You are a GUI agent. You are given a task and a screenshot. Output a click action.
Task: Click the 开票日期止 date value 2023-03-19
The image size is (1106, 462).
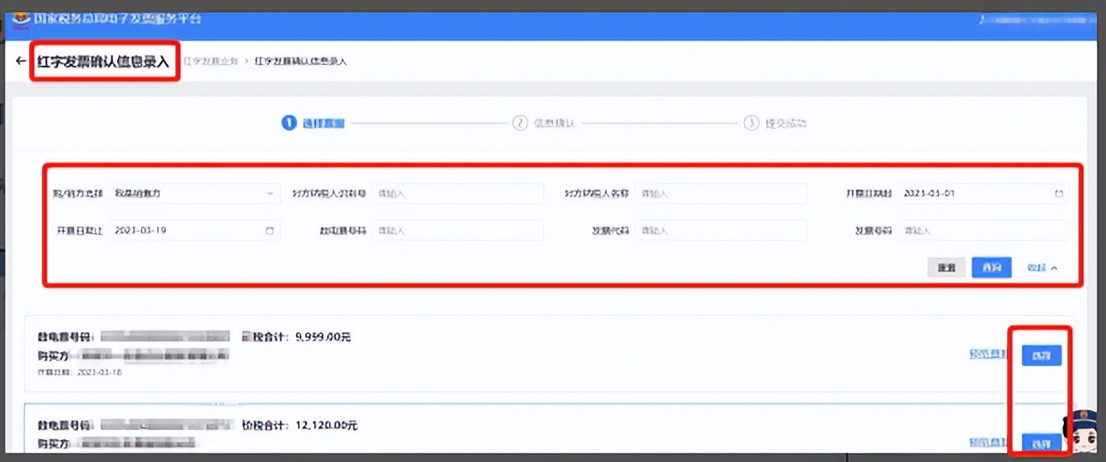141,231
